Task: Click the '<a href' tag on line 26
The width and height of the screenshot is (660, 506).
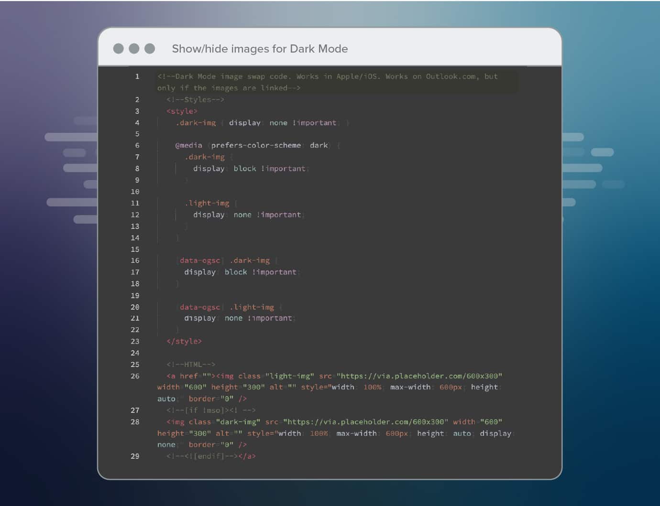Action: click(x=182, y=376)
